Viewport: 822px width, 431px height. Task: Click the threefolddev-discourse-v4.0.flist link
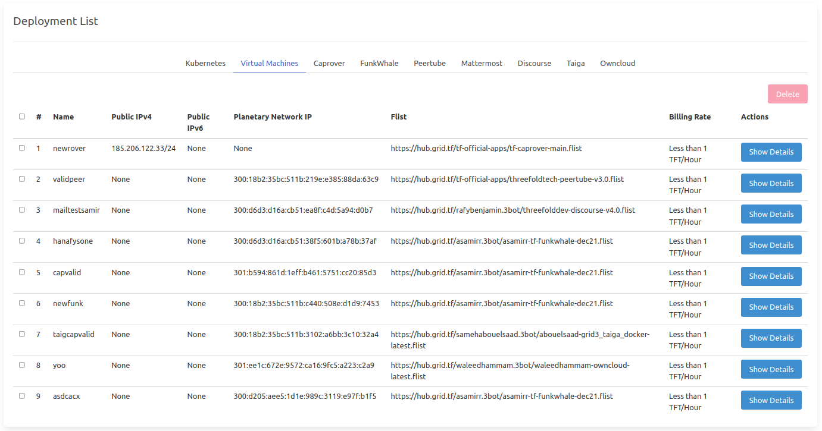tap(512, 210)
